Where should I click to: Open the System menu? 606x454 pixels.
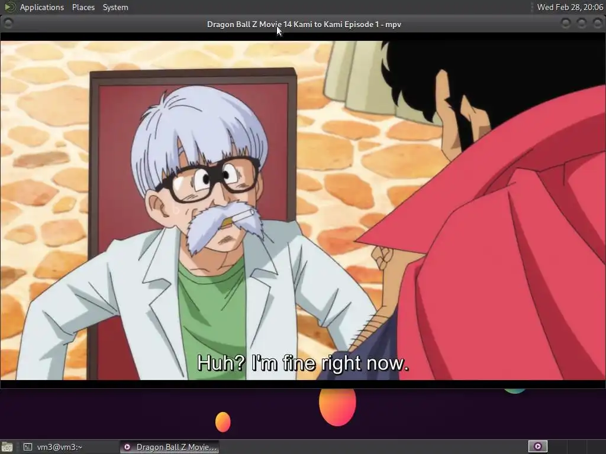(115, 7)
